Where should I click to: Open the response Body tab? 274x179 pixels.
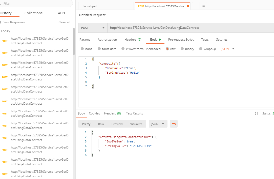coord(81,113)
